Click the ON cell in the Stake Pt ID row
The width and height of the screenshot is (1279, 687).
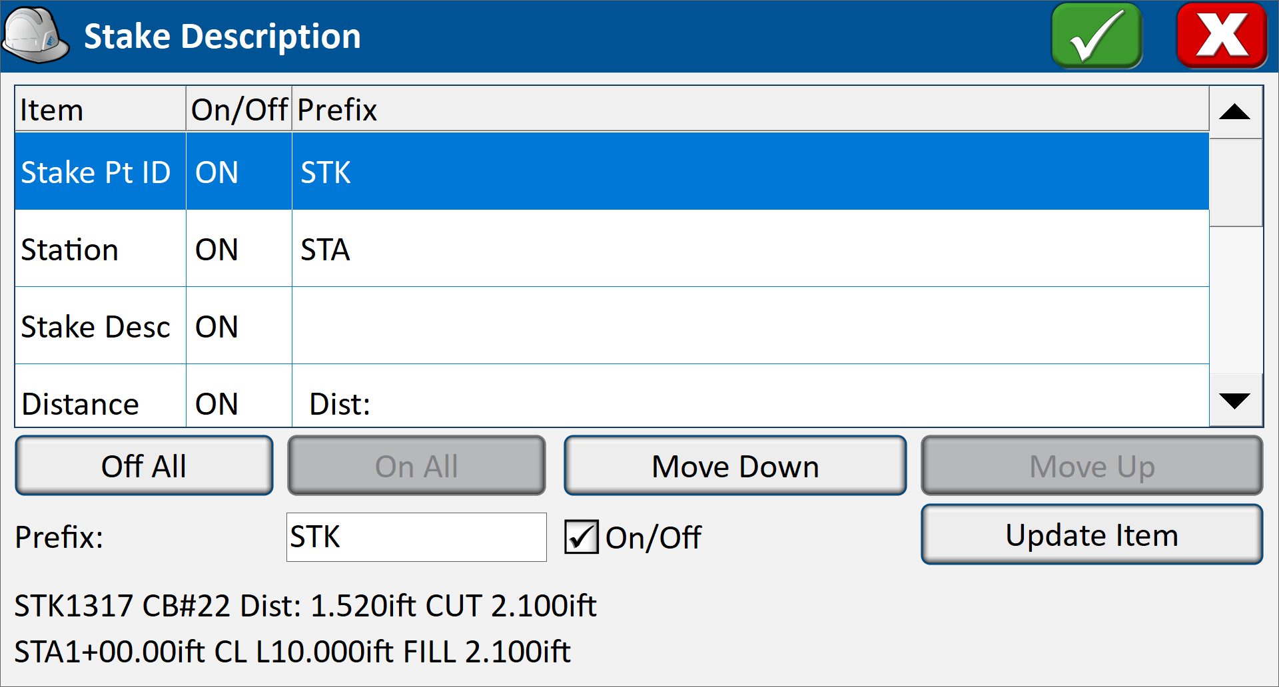239,172
